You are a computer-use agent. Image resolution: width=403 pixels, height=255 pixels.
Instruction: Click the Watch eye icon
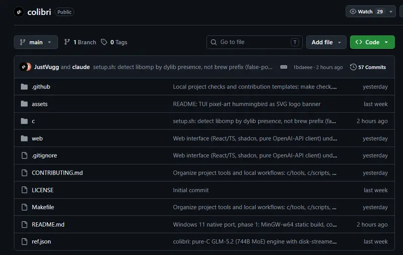pyautogui.click(x=353, y=12)
